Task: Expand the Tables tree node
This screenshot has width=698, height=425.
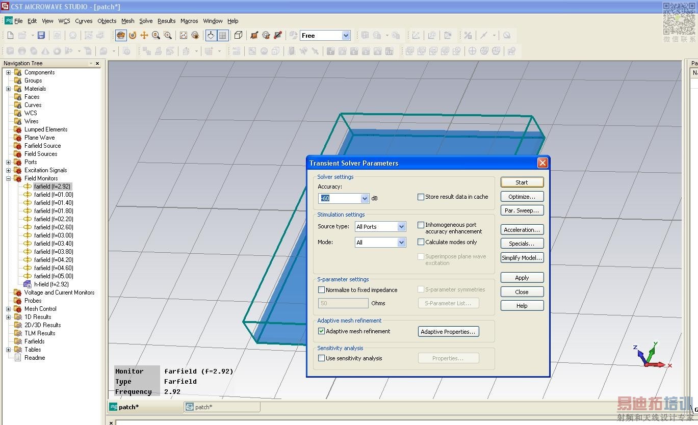Action: (8, 350)
